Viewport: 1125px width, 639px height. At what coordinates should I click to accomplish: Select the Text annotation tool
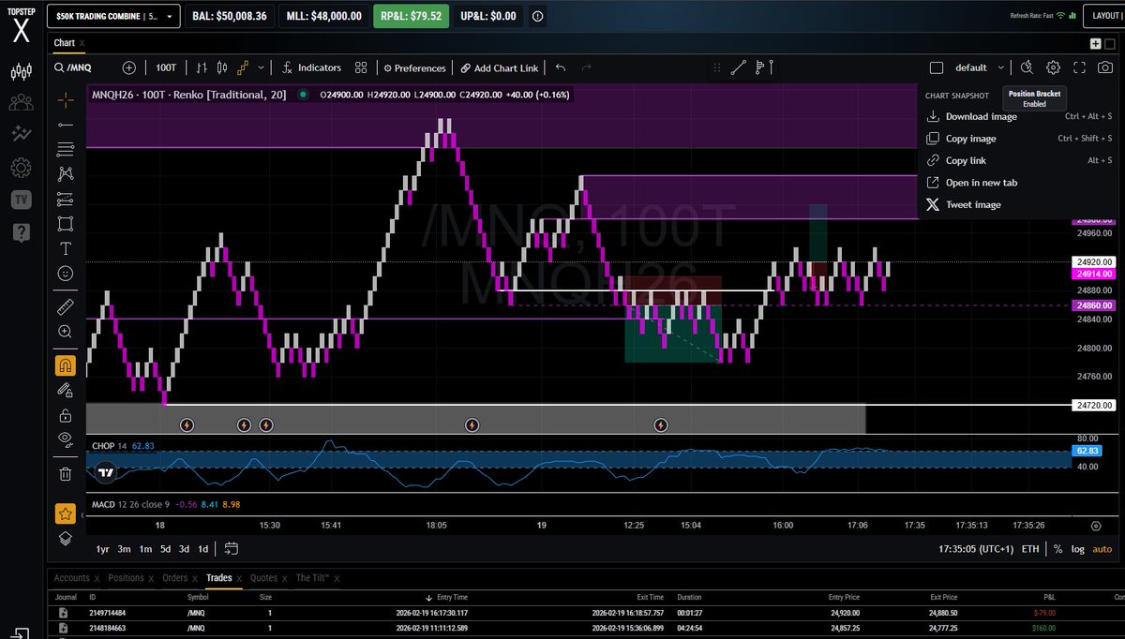pos(65,248)
